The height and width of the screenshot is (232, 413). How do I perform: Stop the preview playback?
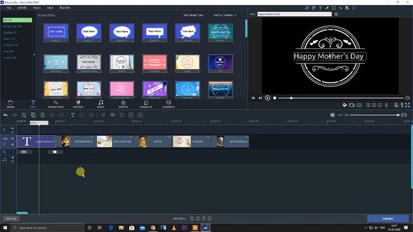pyautogui.click(x=275, y=98)
